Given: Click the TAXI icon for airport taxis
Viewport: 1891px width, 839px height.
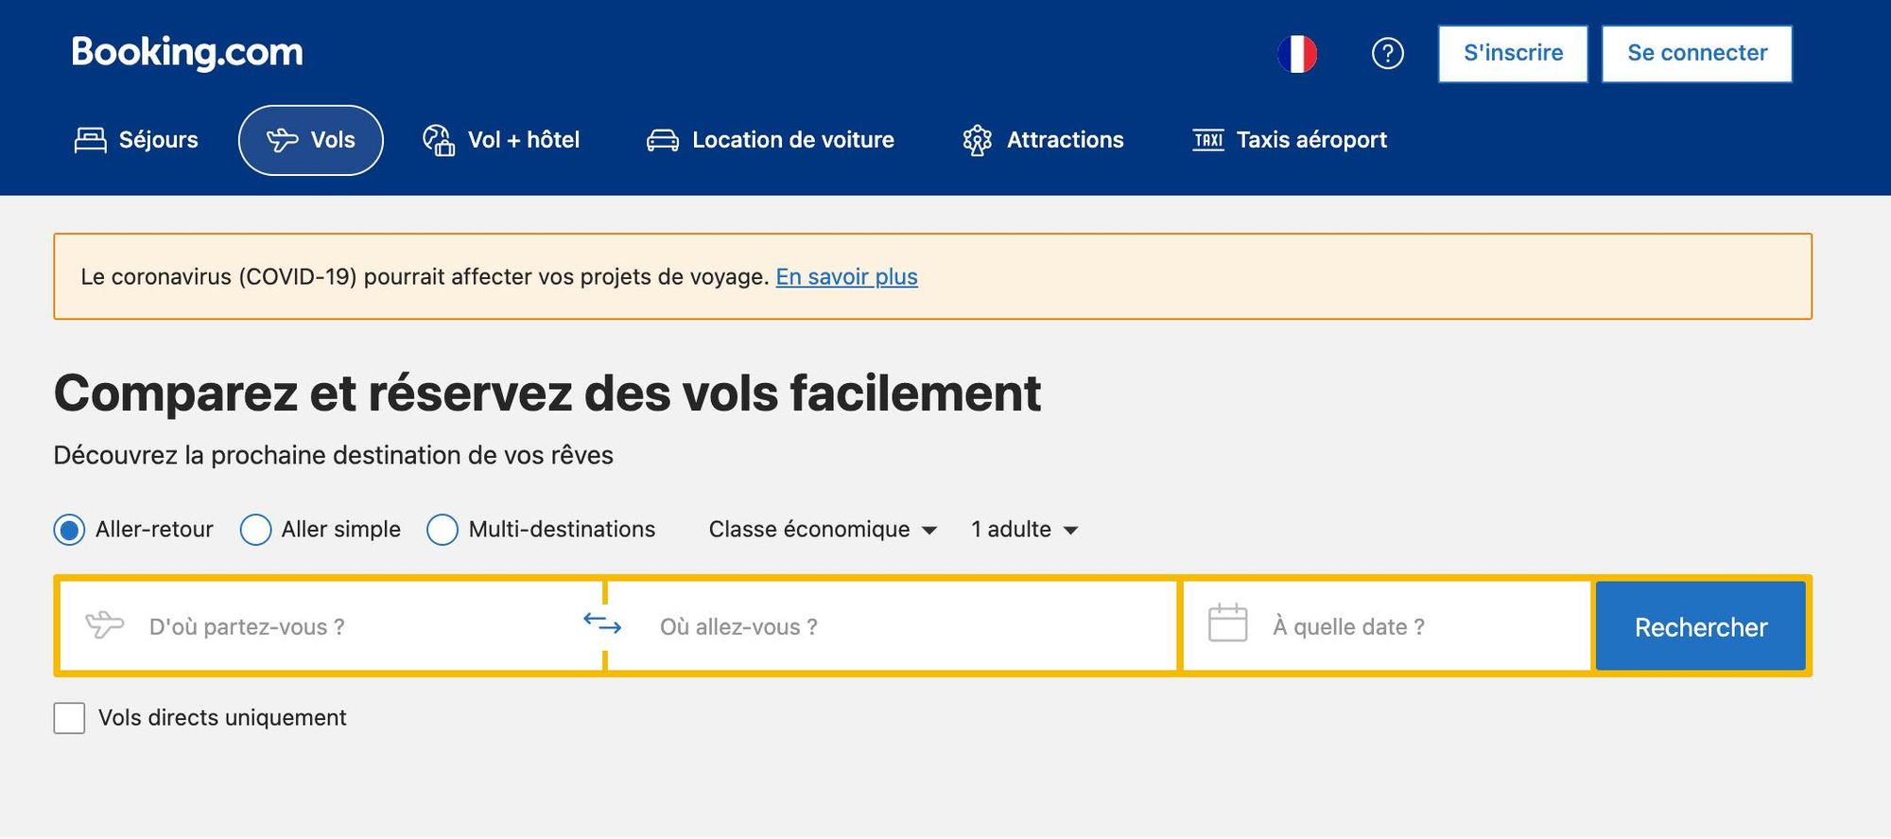Looking at the screenshot, I should (1208, 140).
